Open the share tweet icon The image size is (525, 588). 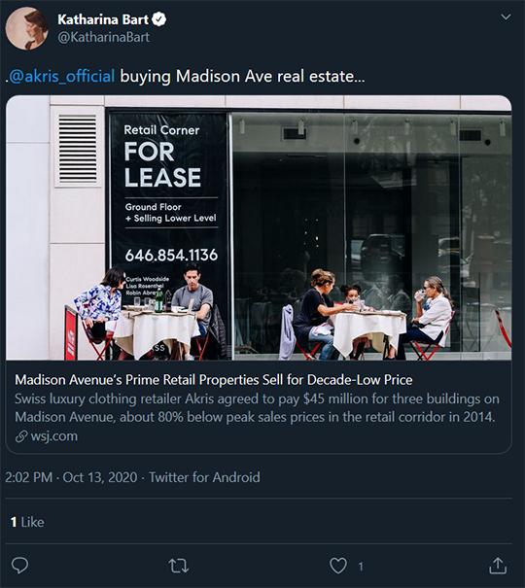click(498, 566)
